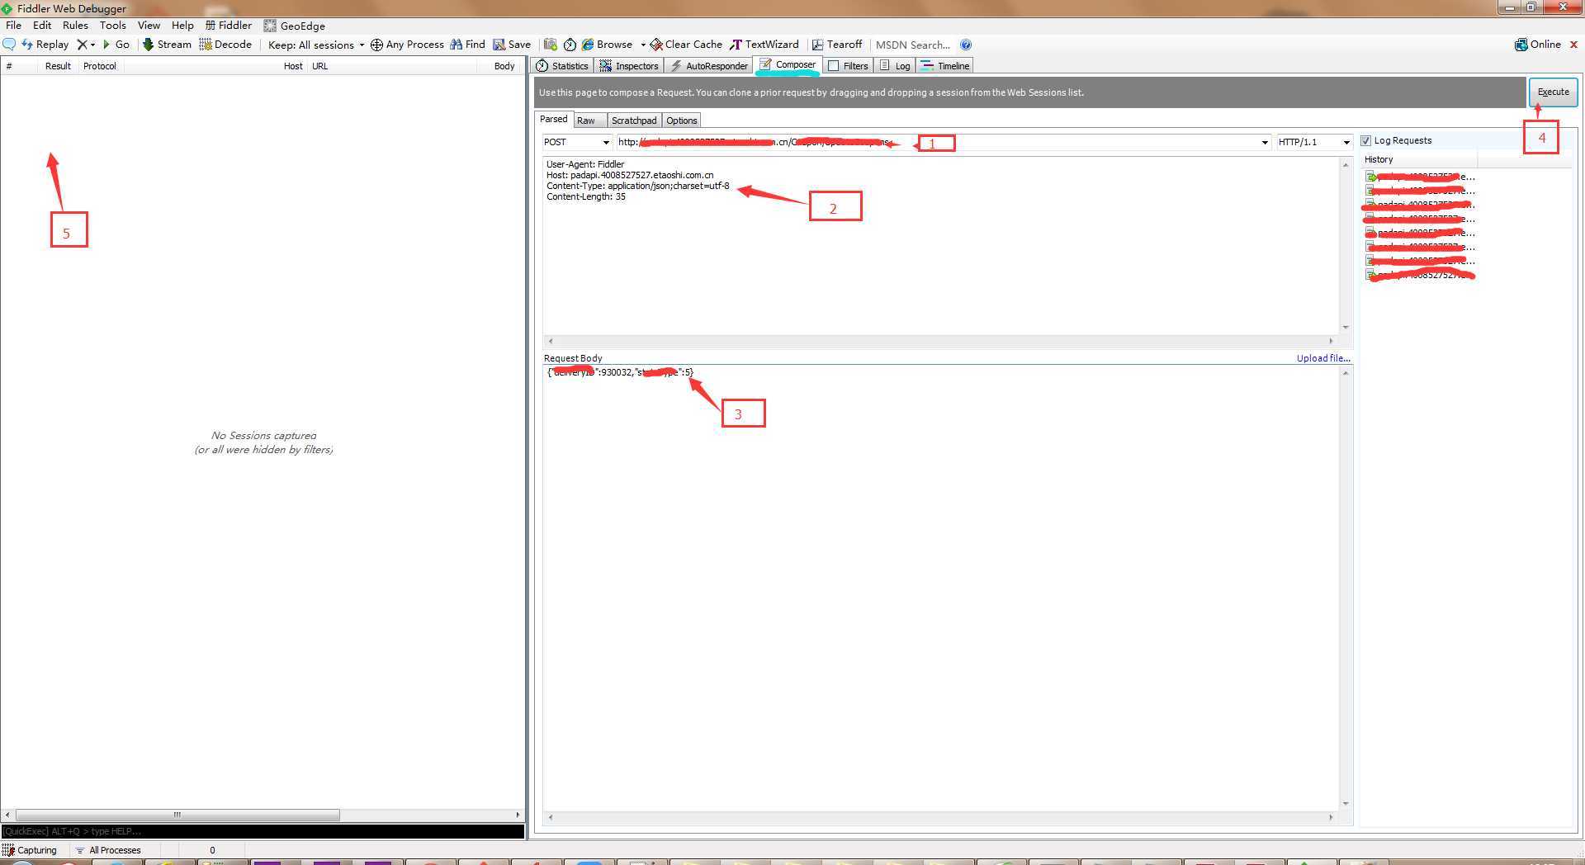Open the Help menu
The image size is (1585, 865).
coord(182,26)
